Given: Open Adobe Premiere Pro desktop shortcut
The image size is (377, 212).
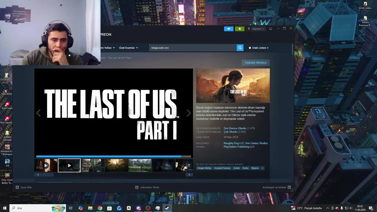Looking at the screenshot, I should [365, 22].
